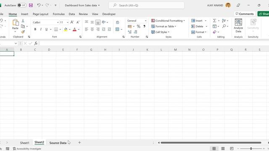The height and width of the screenshot is (151, 269).
Task: Toggle bottom vertical align
Action: 98,22
